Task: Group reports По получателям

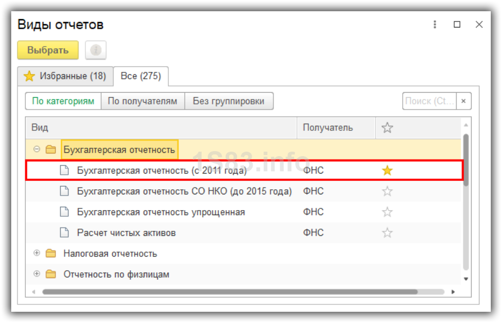Action: (143, 101)
